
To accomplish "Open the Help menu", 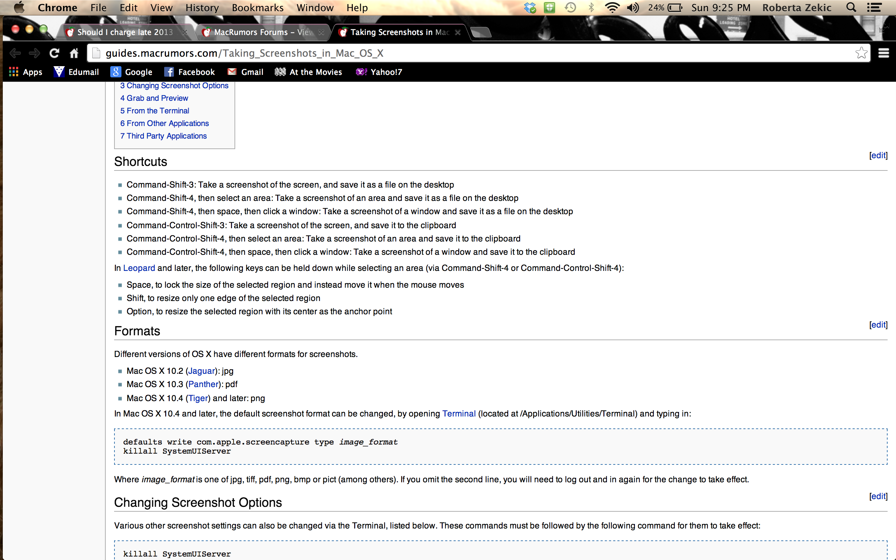I will tap(357, 7).
